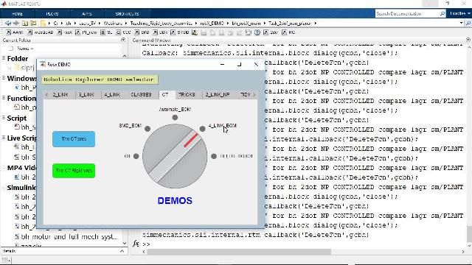Switch to the 3_LINK tab
472x265 pixels.
pos(86,94)
